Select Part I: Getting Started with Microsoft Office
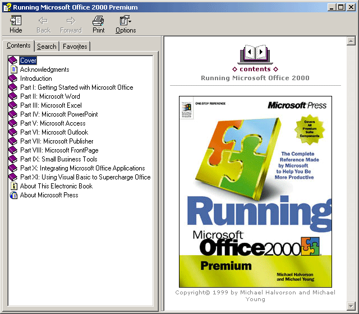Viewport: 359px width, 314px height. [76, 87]
